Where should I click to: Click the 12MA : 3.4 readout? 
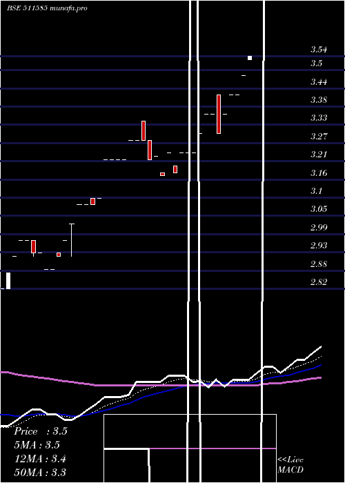pyautogui.click(x=40, y=459)
